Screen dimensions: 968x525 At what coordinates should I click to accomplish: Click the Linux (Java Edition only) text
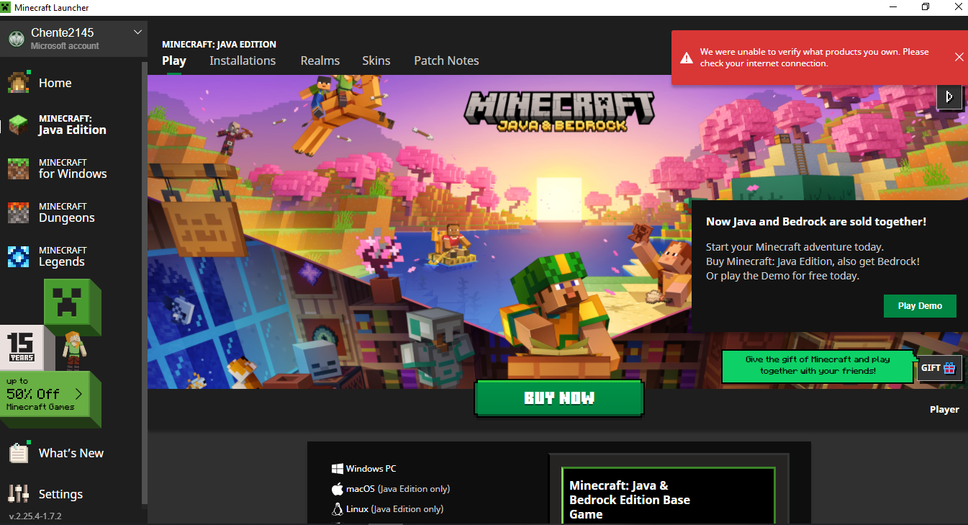394,509
